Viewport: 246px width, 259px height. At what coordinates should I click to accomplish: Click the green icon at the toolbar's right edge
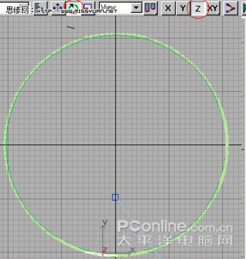pyautogui.click(x=244, y=8)
